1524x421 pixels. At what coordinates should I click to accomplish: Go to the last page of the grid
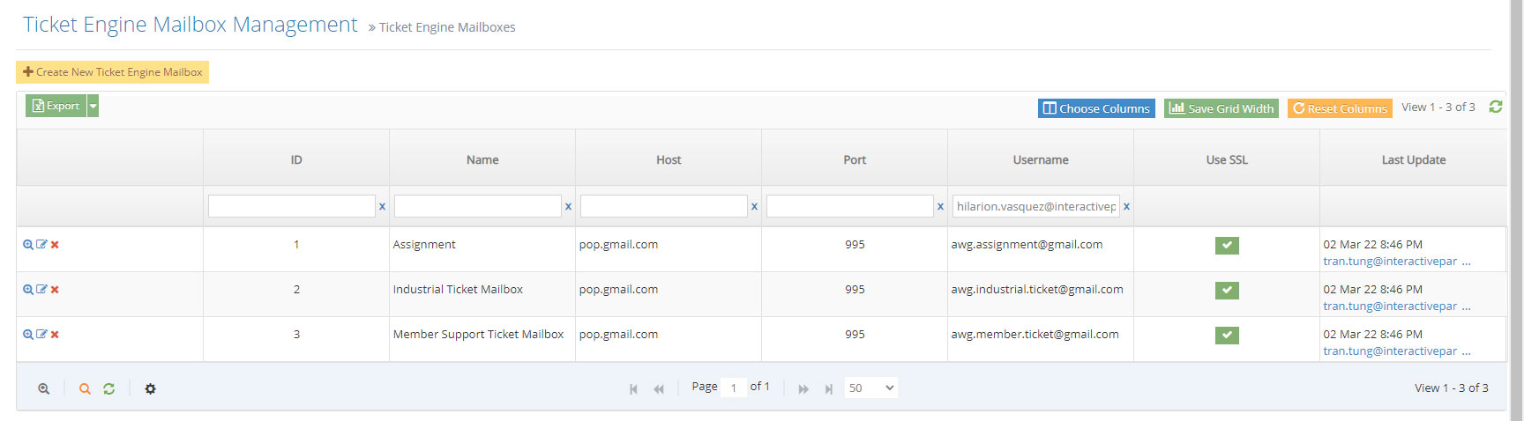pyautogui.click(x=828, y=388)
